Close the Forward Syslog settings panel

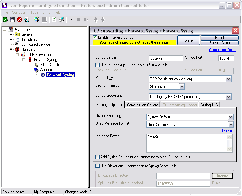(x=235, y=31)
